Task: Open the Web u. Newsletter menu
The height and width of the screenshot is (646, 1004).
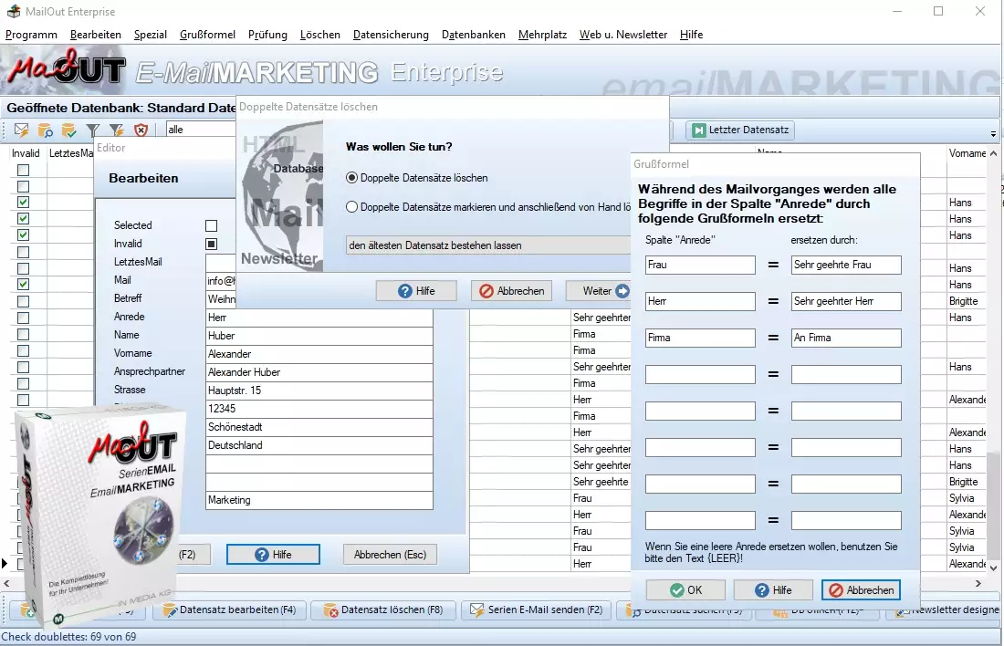Action: [623, 35]
